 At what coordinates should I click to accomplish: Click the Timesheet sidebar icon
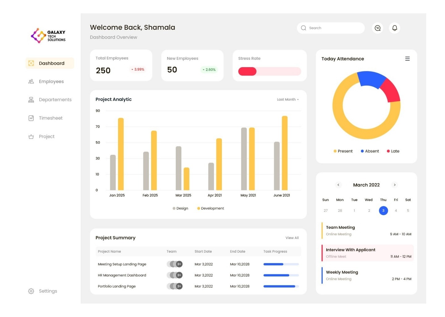pyautogui.click(x=31, y=118)
